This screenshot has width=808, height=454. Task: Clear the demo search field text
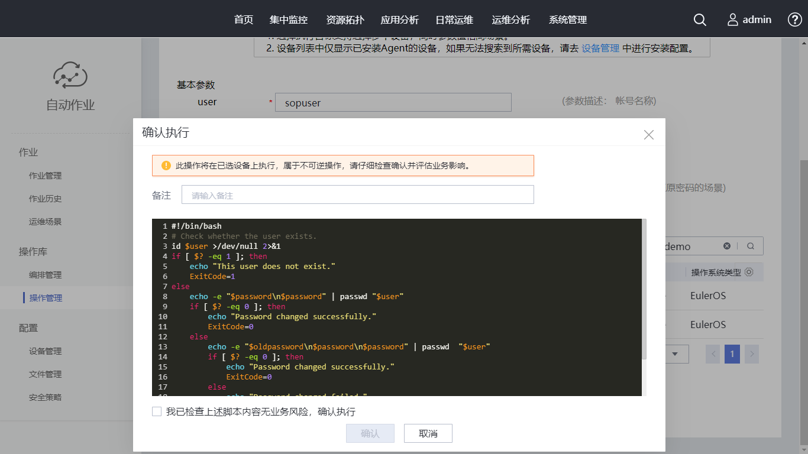(727, 246)
